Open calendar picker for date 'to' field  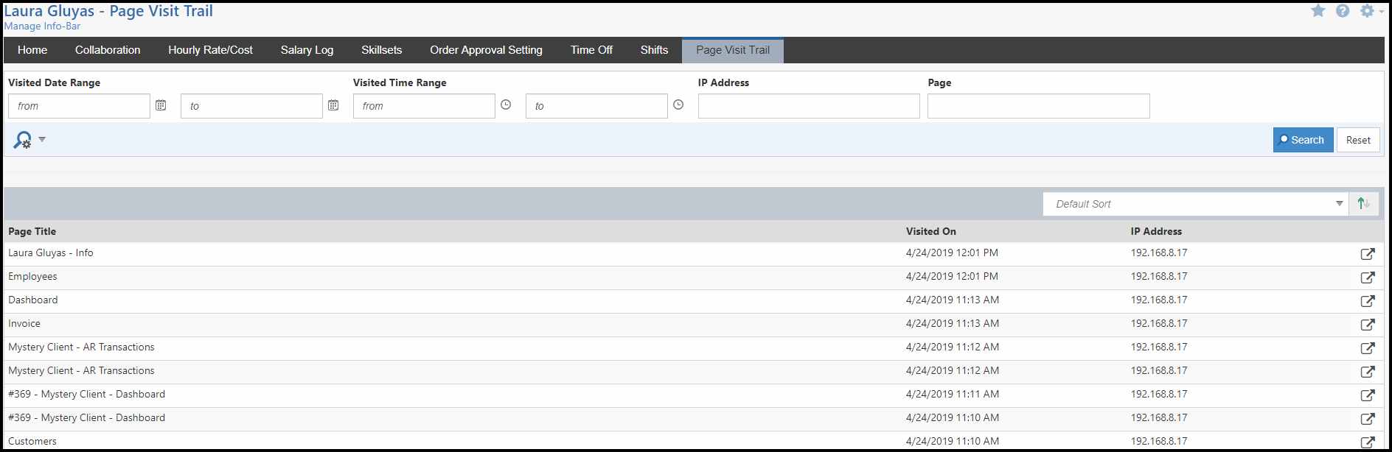tap(333, 105)
